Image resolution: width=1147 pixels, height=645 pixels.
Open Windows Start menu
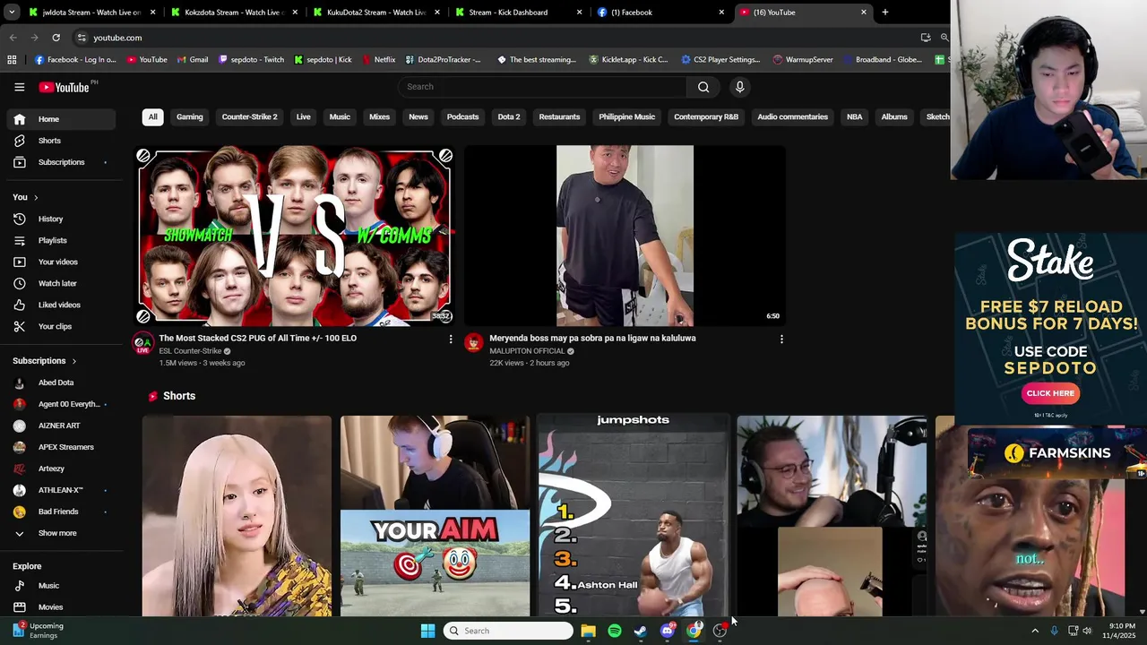tap(427, 631)
